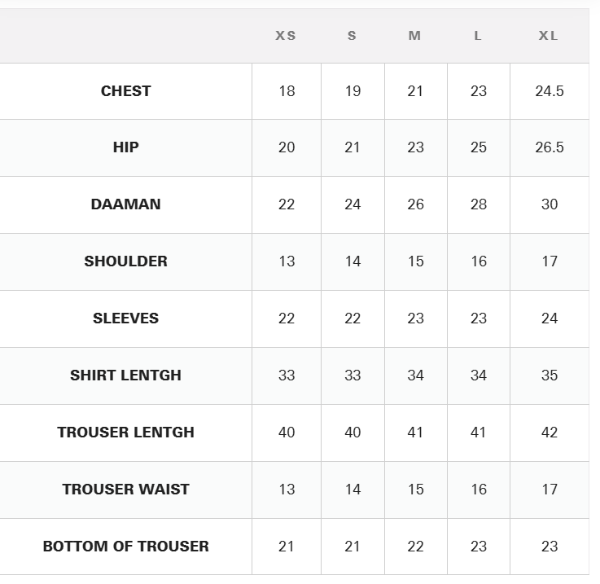600x584 pixels.
Task: Click the SHIRT LENTGH row label
Action: click(126, 375)
